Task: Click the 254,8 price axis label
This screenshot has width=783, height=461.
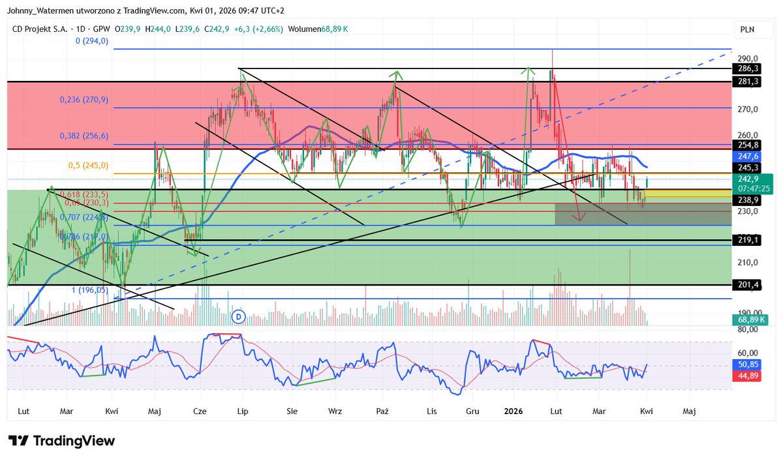Action: [x=748, y=145]
